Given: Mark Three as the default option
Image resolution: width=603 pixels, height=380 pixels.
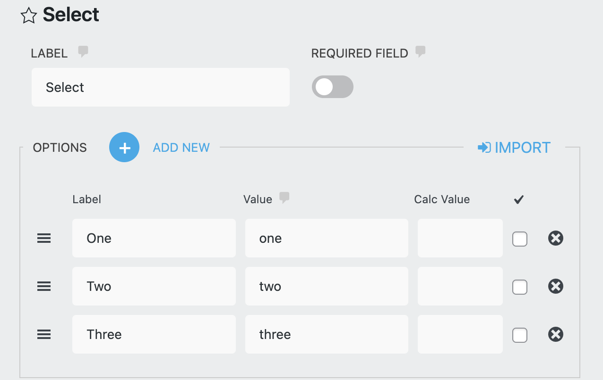Looking at the screenshot, I should click(519, 335).
